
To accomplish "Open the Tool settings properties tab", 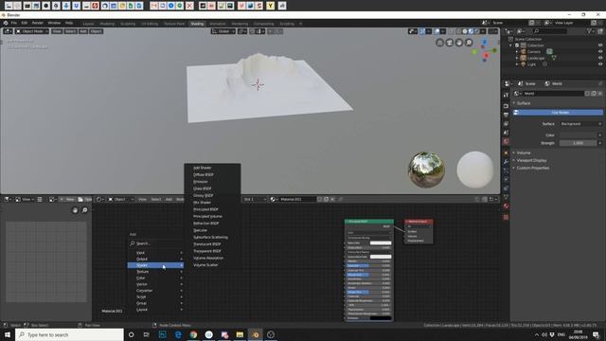I will (x=506, y=95).
